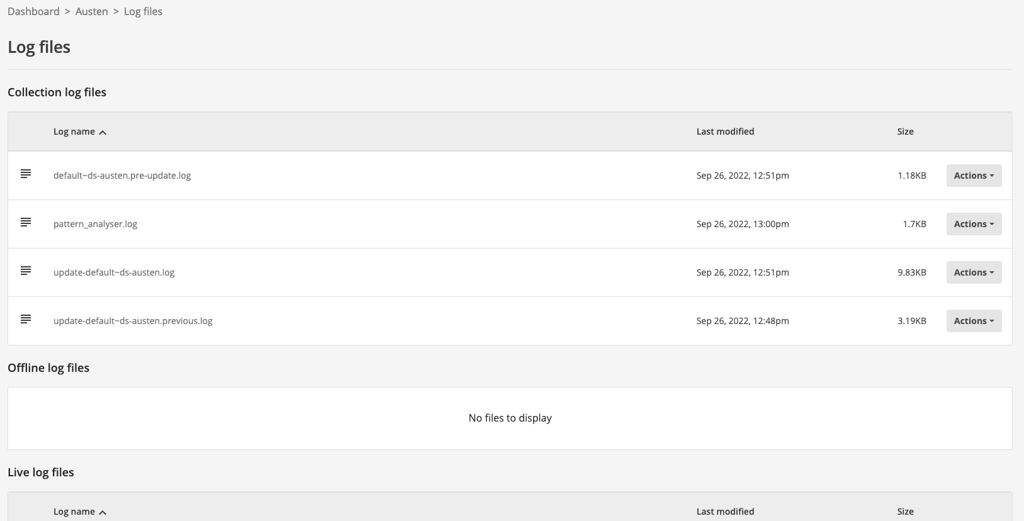The height and width of the screenshot is (521, 1024).
Task: Sort collection logs by Log name
Action: [x=74, y=132]
